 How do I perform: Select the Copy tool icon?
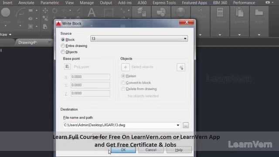45,18
